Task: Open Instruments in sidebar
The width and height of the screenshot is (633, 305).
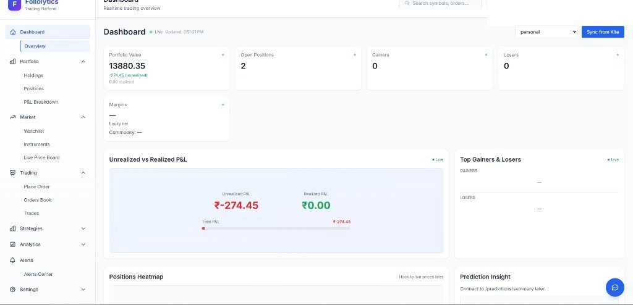Action: (36, 144)
